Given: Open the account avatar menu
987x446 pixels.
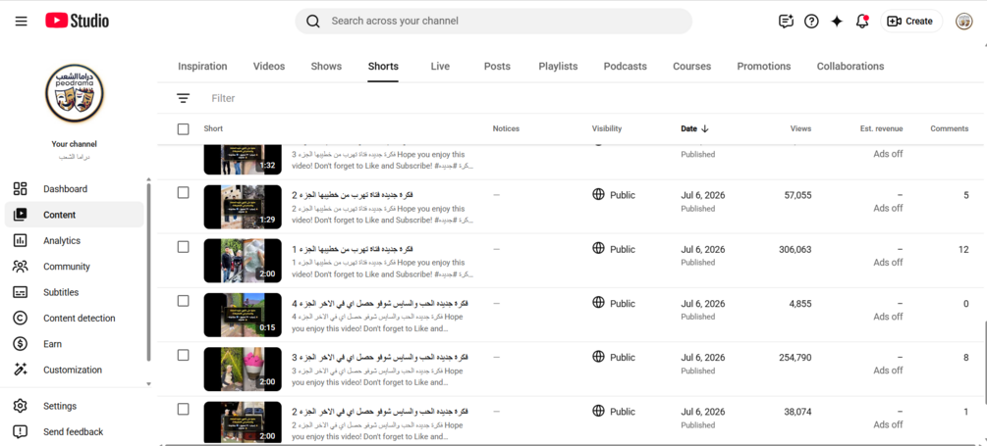Looking at the screenshot, I should (963, 22).
